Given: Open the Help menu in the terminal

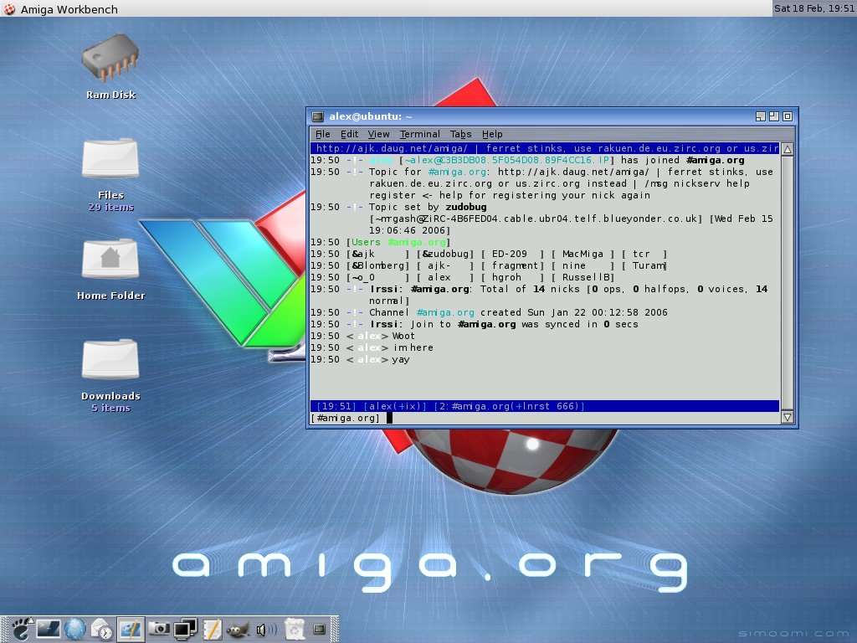Looking at the screenshot, I should [492, 134].
